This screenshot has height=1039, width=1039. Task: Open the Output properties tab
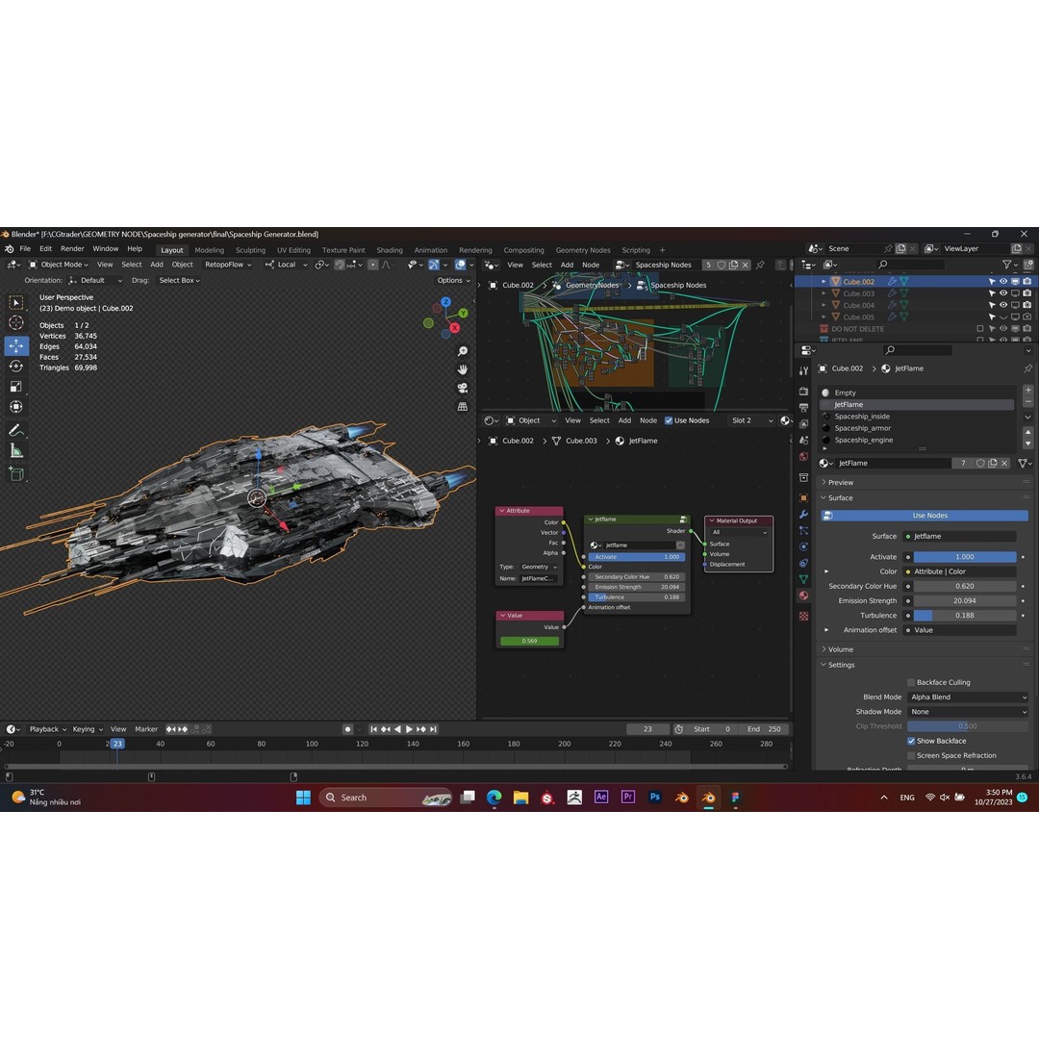(803, 408)
